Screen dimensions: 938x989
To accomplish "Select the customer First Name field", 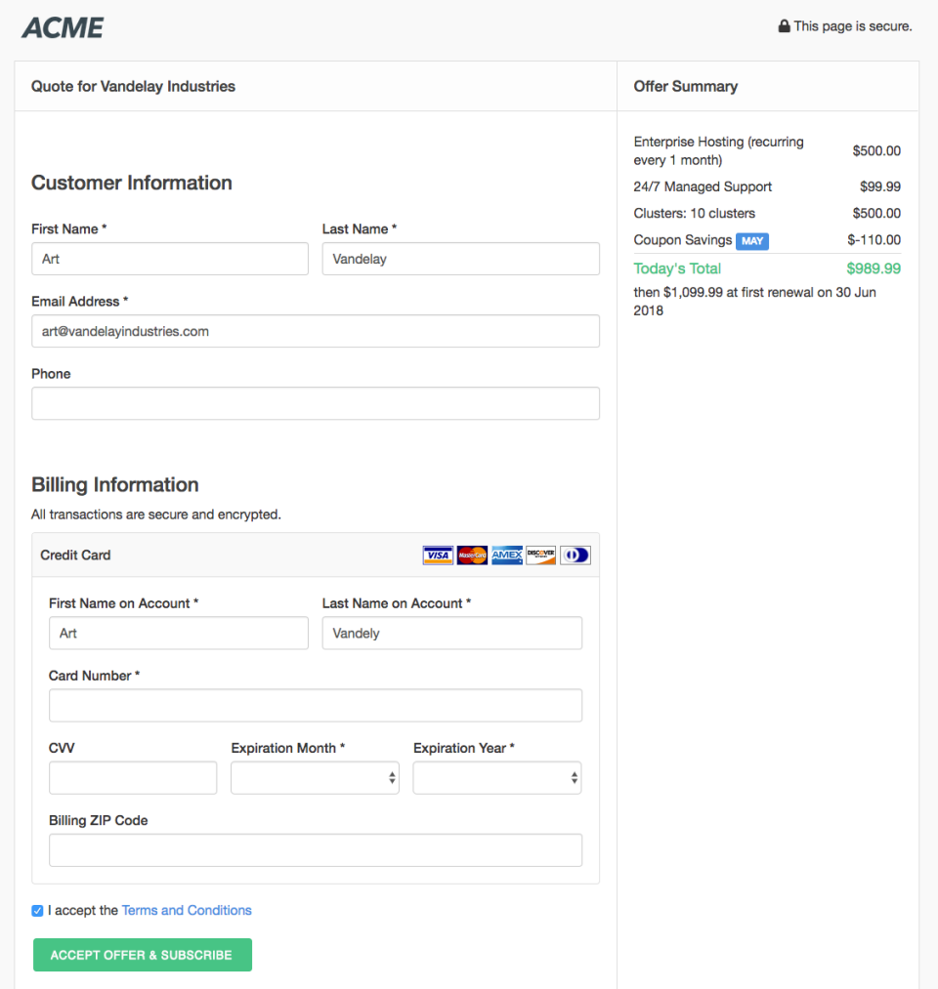I will pyautogui.click(x=170, y=259).
